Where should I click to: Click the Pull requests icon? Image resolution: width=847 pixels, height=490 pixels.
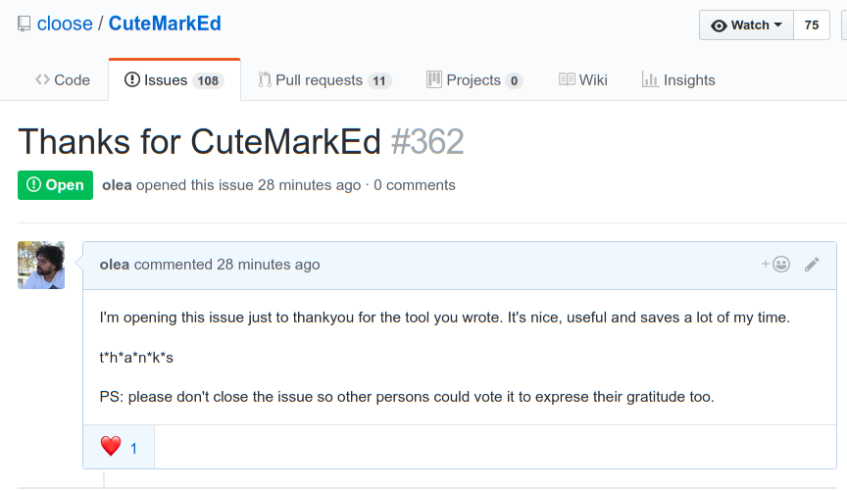click(265, 80)
